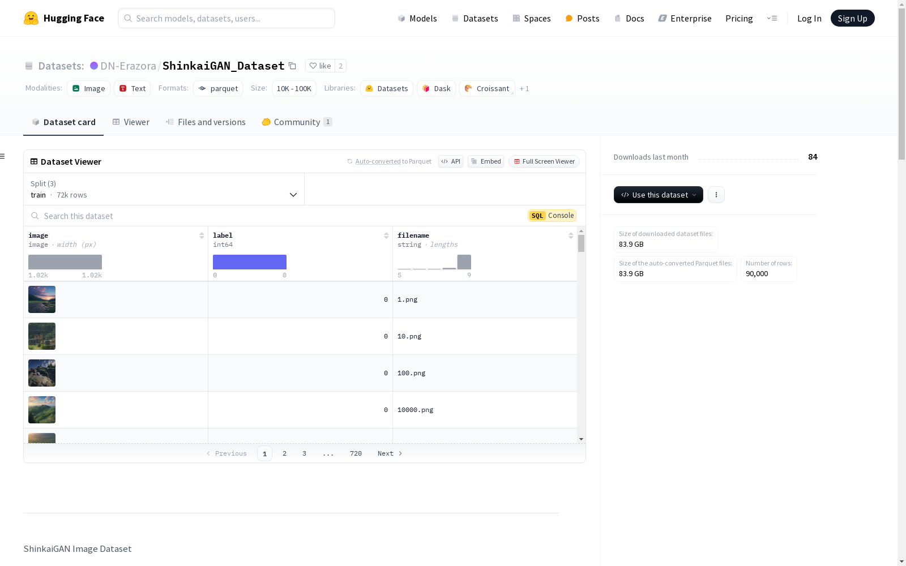Click the Image modality tag
The width and height of the screenshot is (906, 566).
(x=88, y=88)
